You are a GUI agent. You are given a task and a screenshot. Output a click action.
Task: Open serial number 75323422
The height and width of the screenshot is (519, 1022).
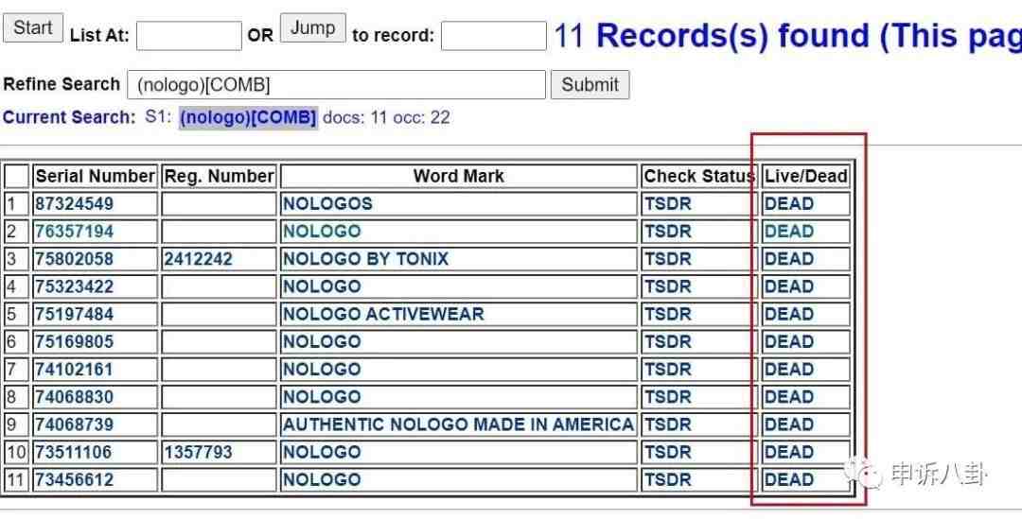pyautogui.click(x=75, y=286)
